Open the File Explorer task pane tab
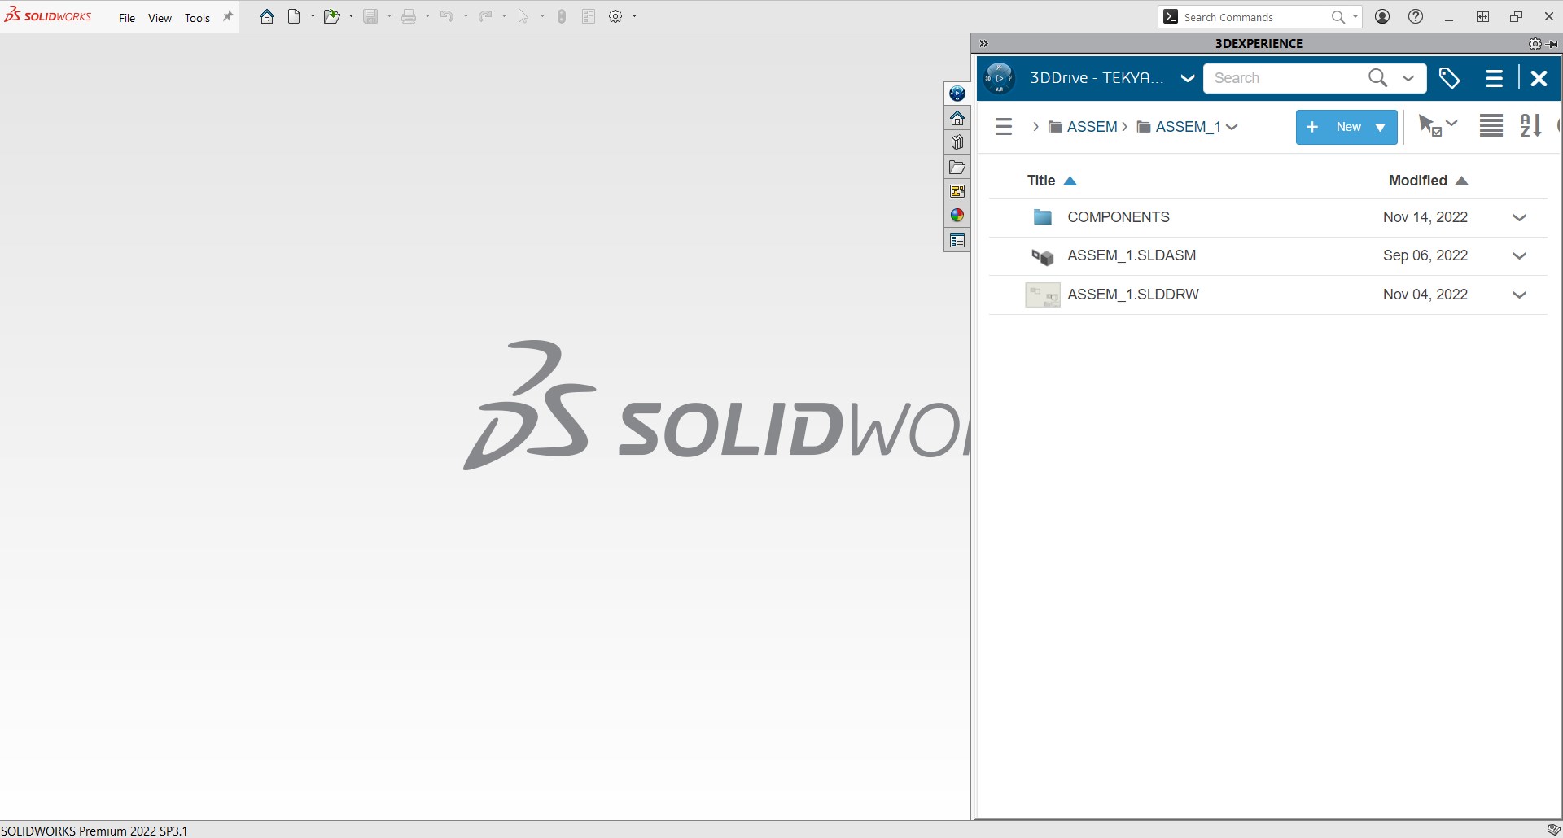Image resolution: width=1563 pixels, height=838 pixels. pos(957,167)
